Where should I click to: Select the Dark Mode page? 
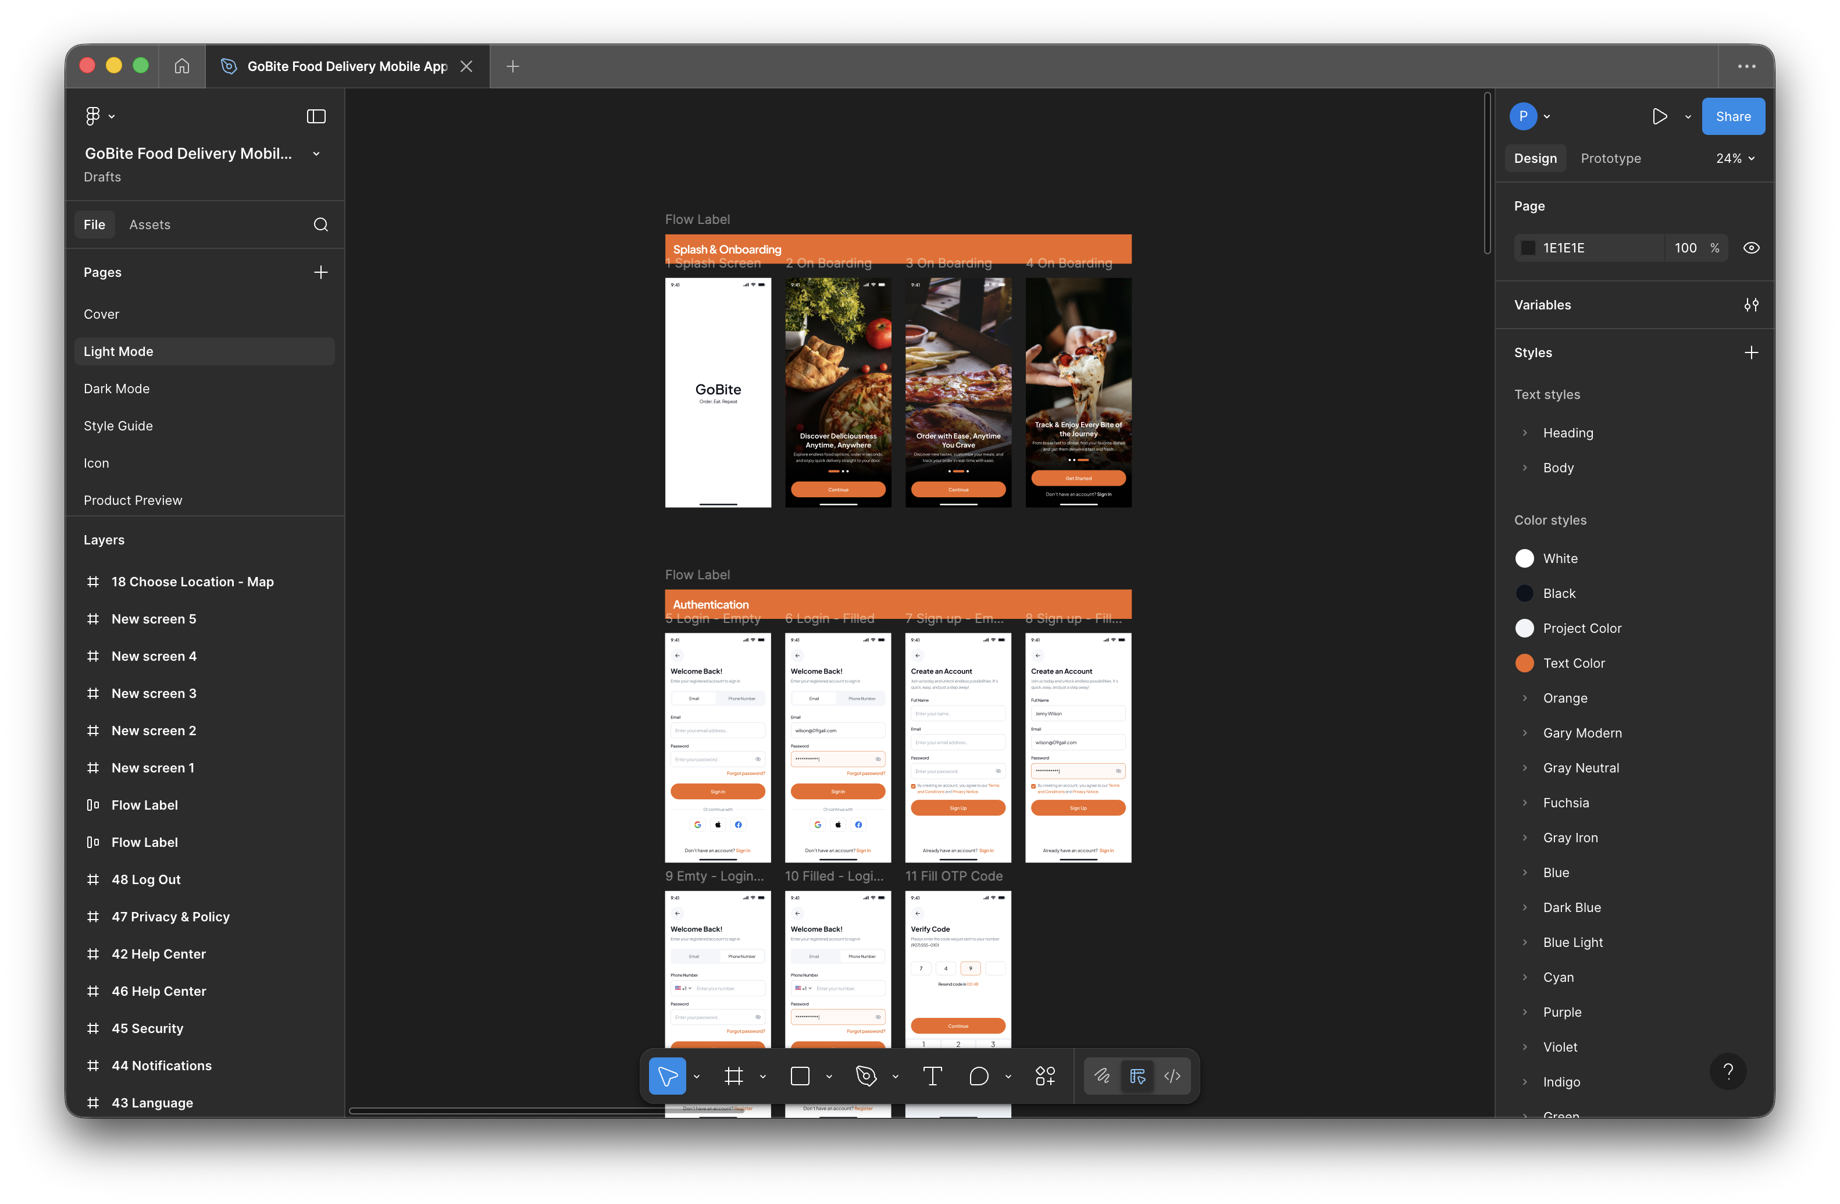tap(117, 388)
